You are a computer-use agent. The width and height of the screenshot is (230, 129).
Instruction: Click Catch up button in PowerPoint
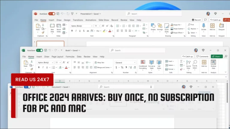(215, 20)
